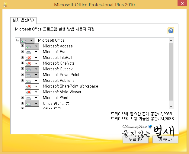Select the Microsoft Office root label
The height and width of the screenshot is (154, 189).
[51, 40]
